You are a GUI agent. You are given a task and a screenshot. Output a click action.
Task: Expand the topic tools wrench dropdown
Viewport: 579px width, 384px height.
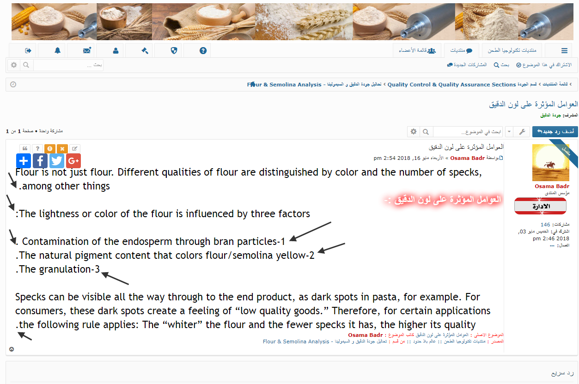click(517, 132)
